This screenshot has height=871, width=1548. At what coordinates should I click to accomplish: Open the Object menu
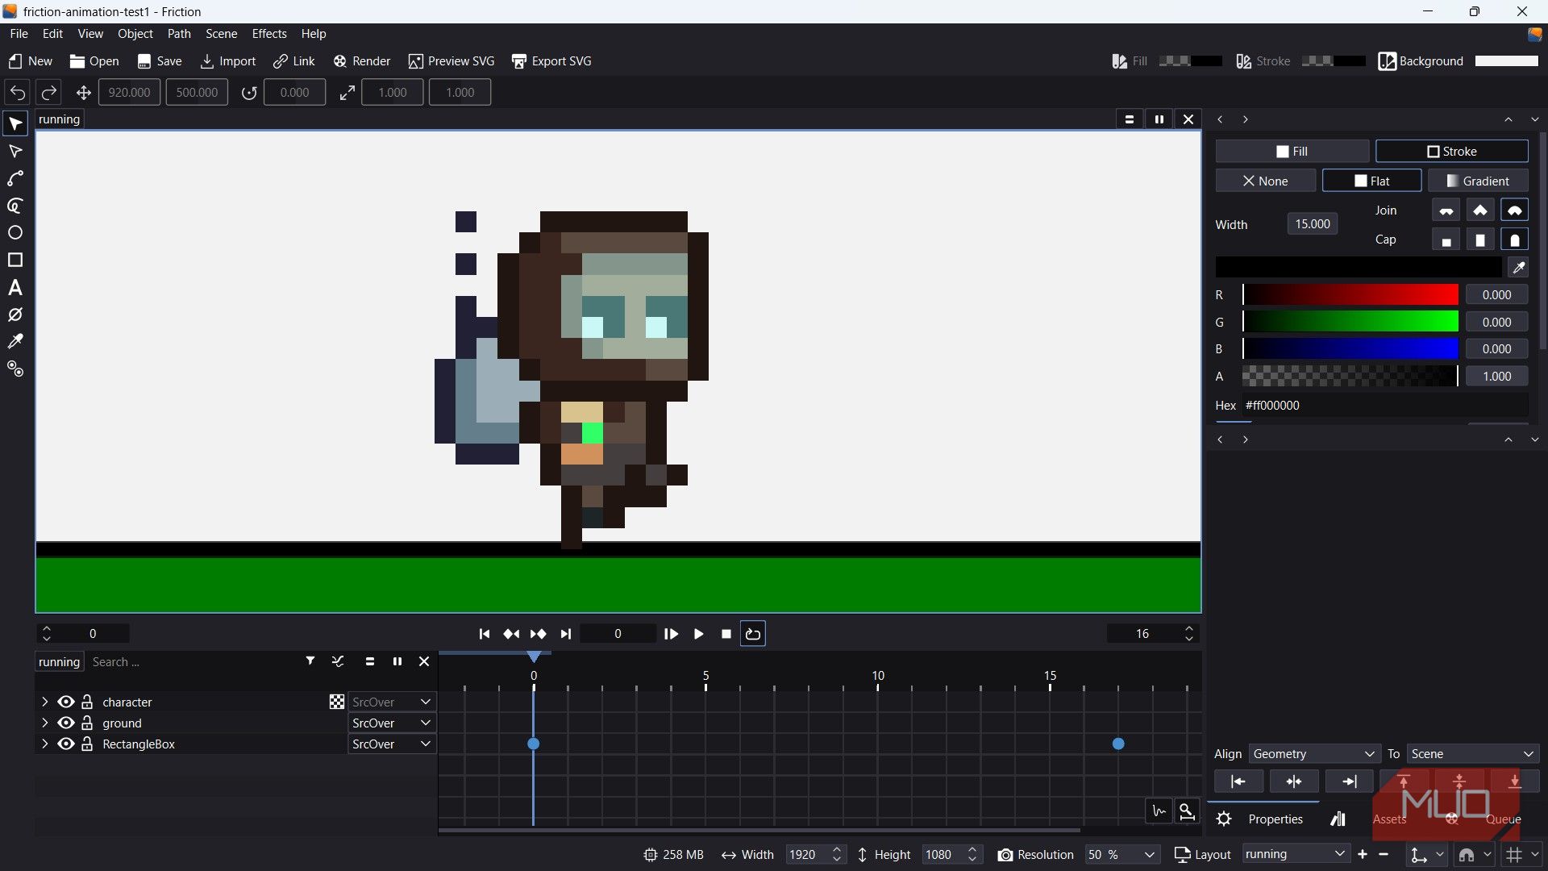tap(135, 34)
